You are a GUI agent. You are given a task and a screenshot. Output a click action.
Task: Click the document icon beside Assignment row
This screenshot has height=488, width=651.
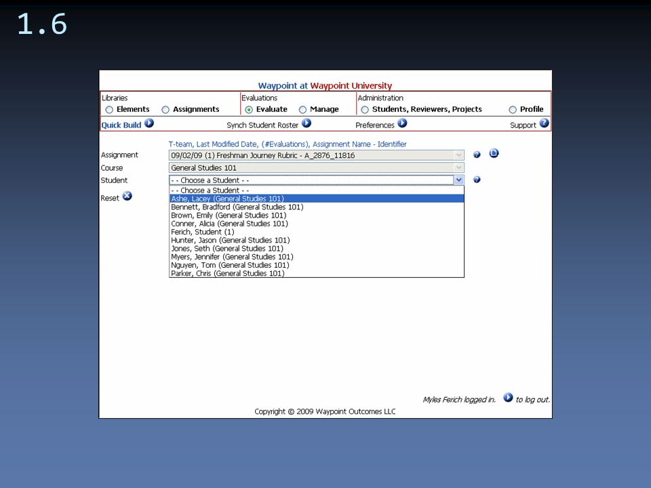(x=494, y=153)
